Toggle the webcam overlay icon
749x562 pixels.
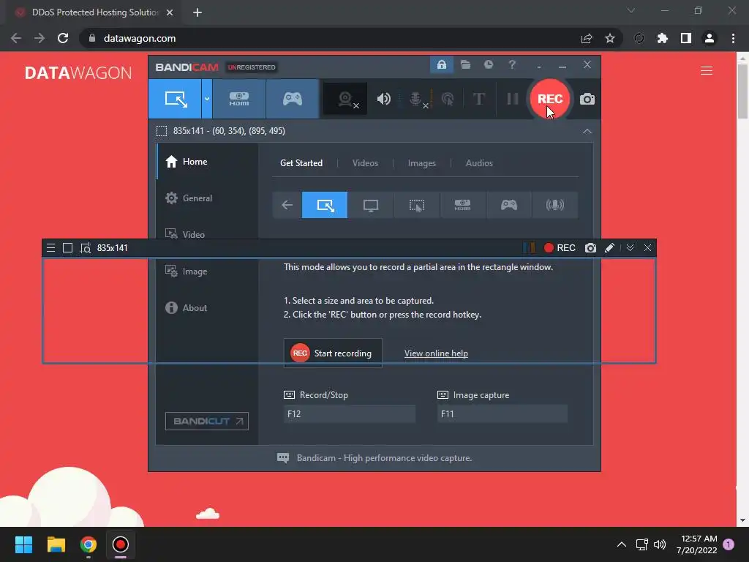click(346, 99)
